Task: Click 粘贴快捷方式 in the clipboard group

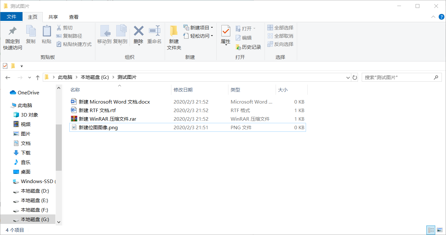Action: click(x=74, y=44)
